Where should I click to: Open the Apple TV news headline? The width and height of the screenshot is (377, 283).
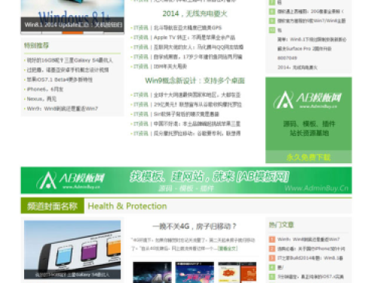tap(195, 38)
